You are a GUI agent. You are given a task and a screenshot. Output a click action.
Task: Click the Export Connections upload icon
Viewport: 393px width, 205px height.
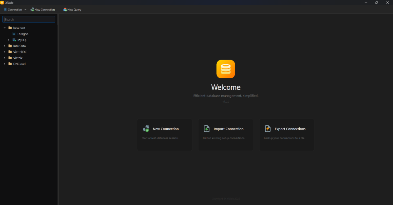coord(268,128)
